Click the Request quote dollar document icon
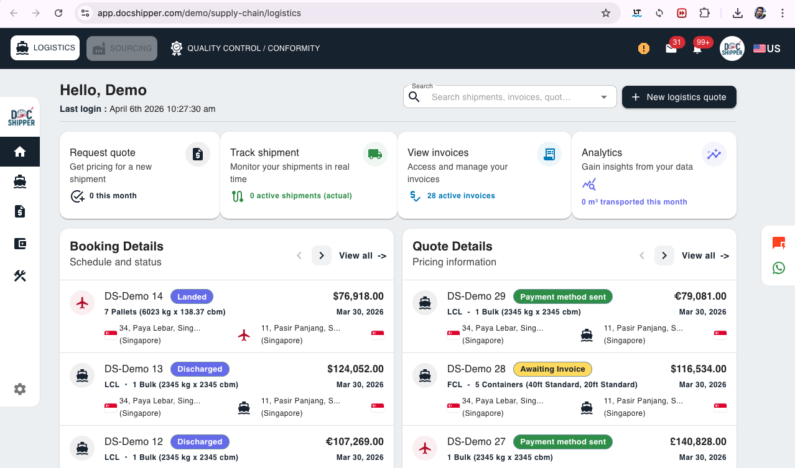 [x=198, y=154]
